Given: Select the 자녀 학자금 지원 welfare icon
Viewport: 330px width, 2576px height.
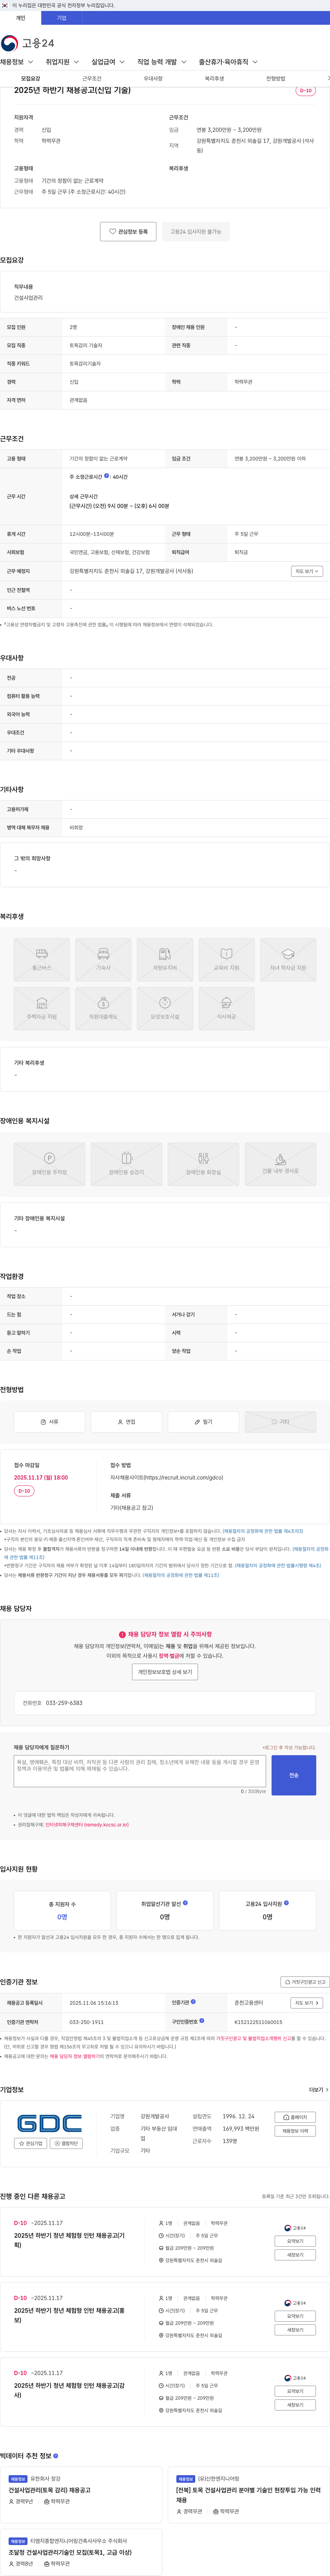Looking at the screenshot, I should [288, 959].
